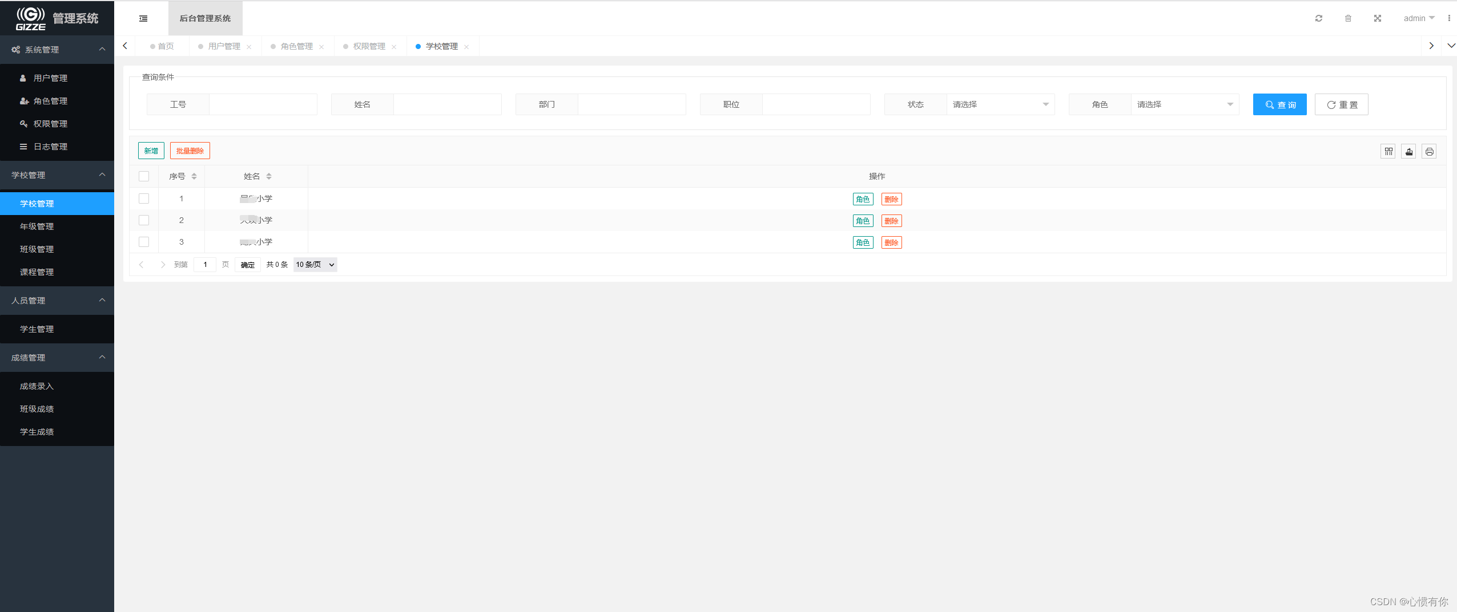Viewport: 1457px width, 612px height.
Task: Collapse the 系统管理 sidebar section
Action: pyautogui.click(x=57, y=50)
